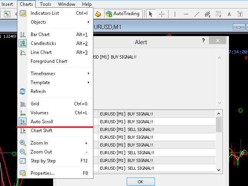Expand the Template submenu
Viewport: 248px width, 186px height.
tap(55, 83)
